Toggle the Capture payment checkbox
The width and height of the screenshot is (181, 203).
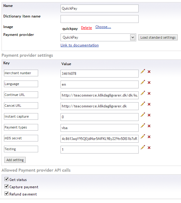6,186
